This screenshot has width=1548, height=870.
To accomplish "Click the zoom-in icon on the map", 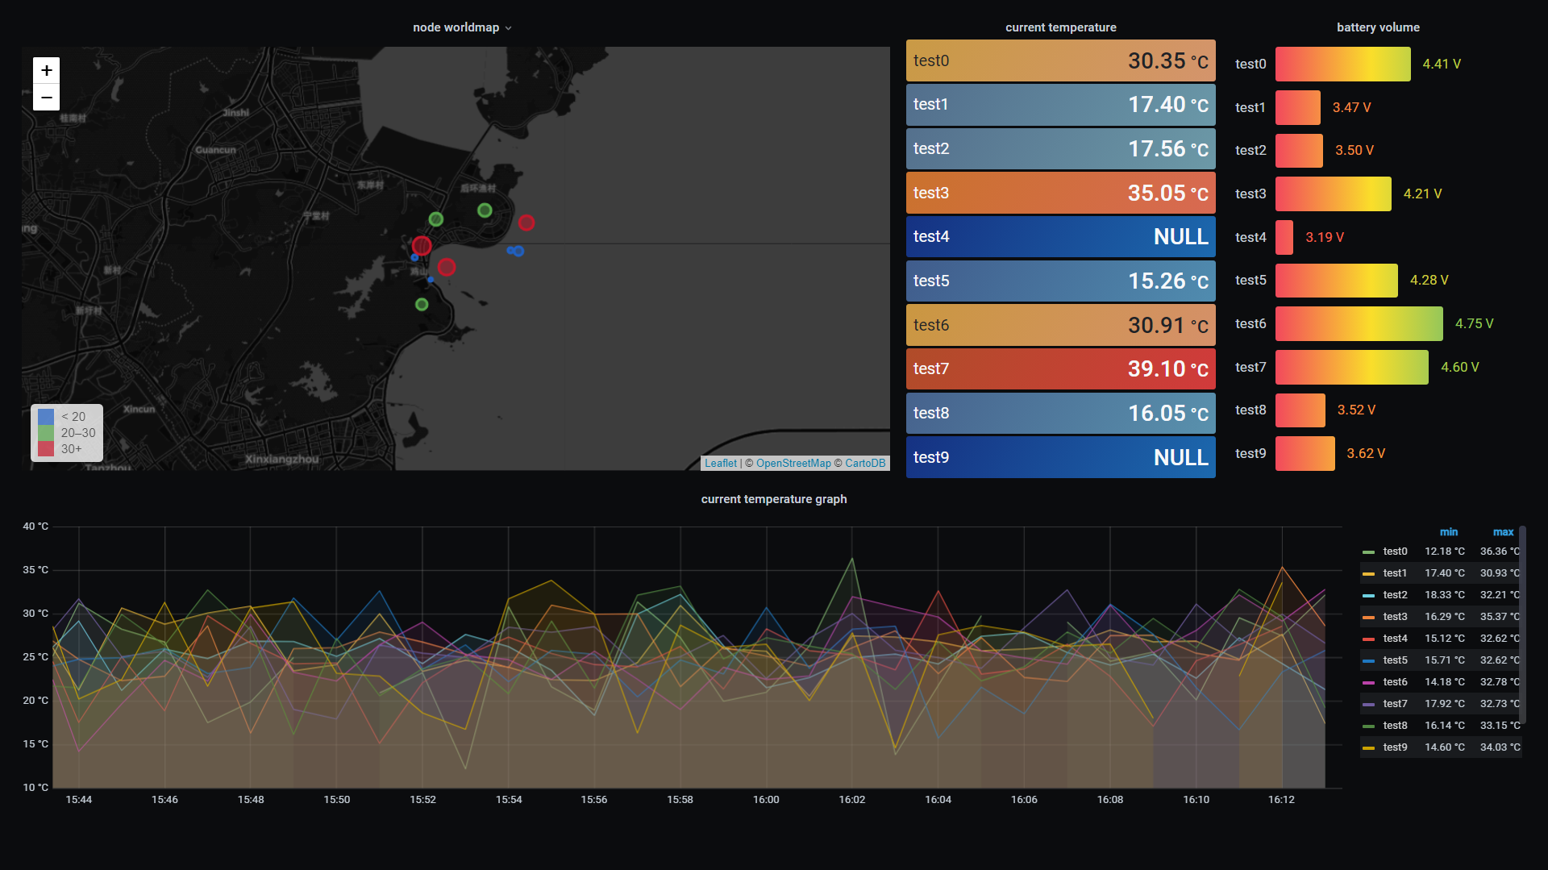I will (x=46, y=69).
